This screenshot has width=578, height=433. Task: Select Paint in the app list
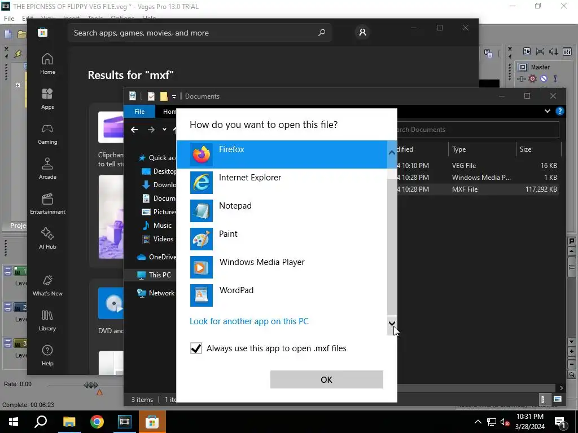tap(282, 239)
